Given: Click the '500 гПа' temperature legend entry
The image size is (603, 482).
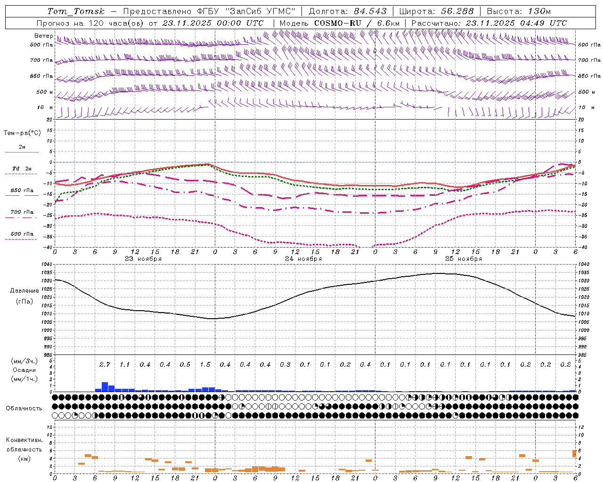Looking at the screenshot, I should pyautogui.click(x=22, y=234).
